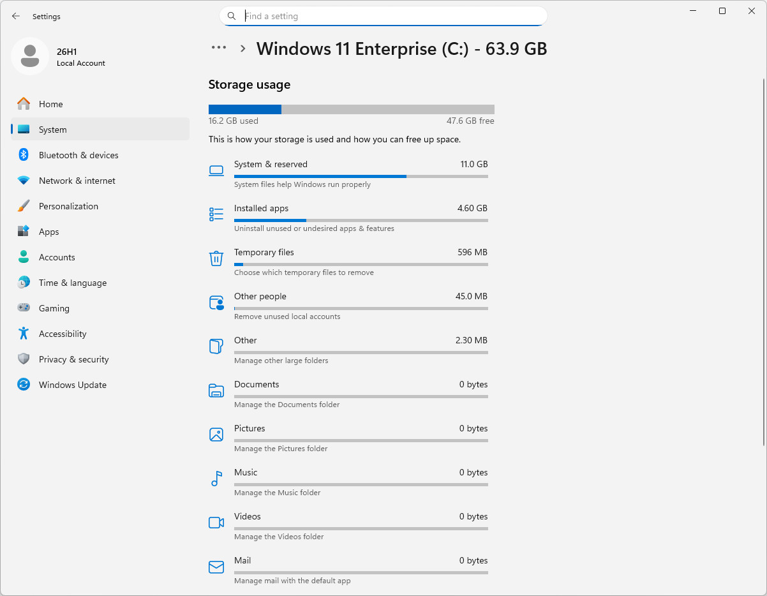Click the Accessibility figure icon
Image resolution: width=767 pixels, height=596 pixels.
[24, 334]
